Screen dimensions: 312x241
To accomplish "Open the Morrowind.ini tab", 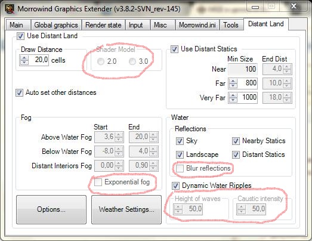I will [197, 25].
